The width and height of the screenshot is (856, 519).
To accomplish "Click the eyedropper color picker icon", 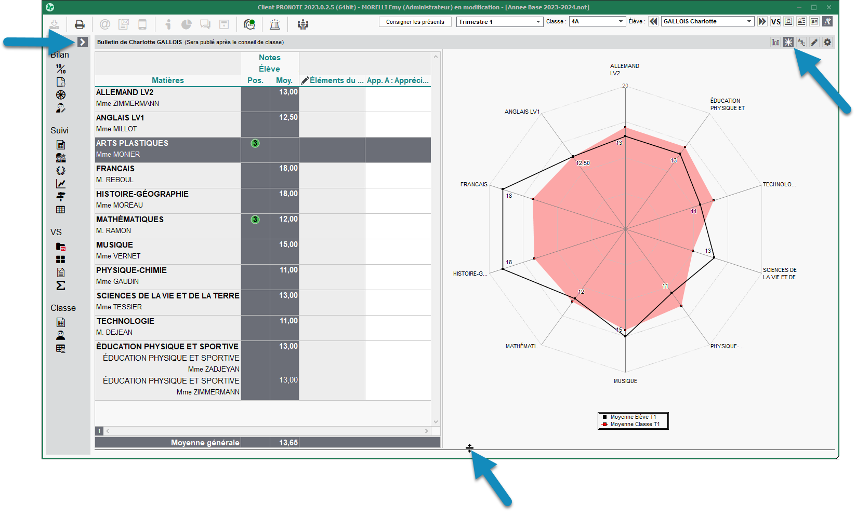I will [x=814, y=42].
